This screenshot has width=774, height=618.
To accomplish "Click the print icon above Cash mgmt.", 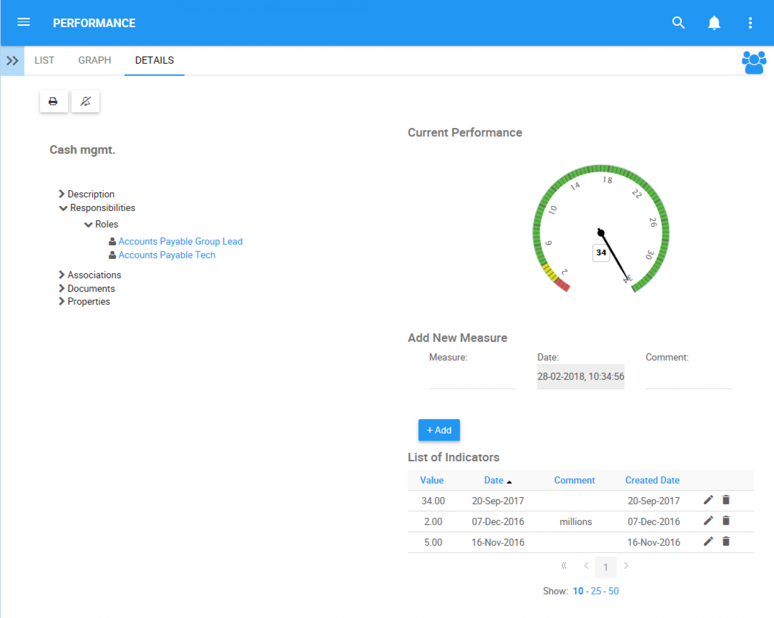I will pyautogui.click(x=53, y=101).
